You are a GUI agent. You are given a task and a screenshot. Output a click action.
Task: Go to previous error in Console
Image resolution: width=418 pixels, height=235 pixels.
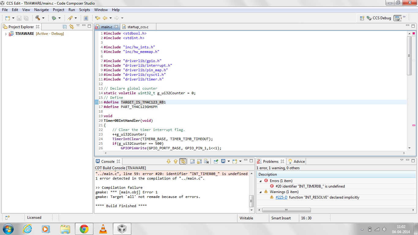(x=175, y=161)
